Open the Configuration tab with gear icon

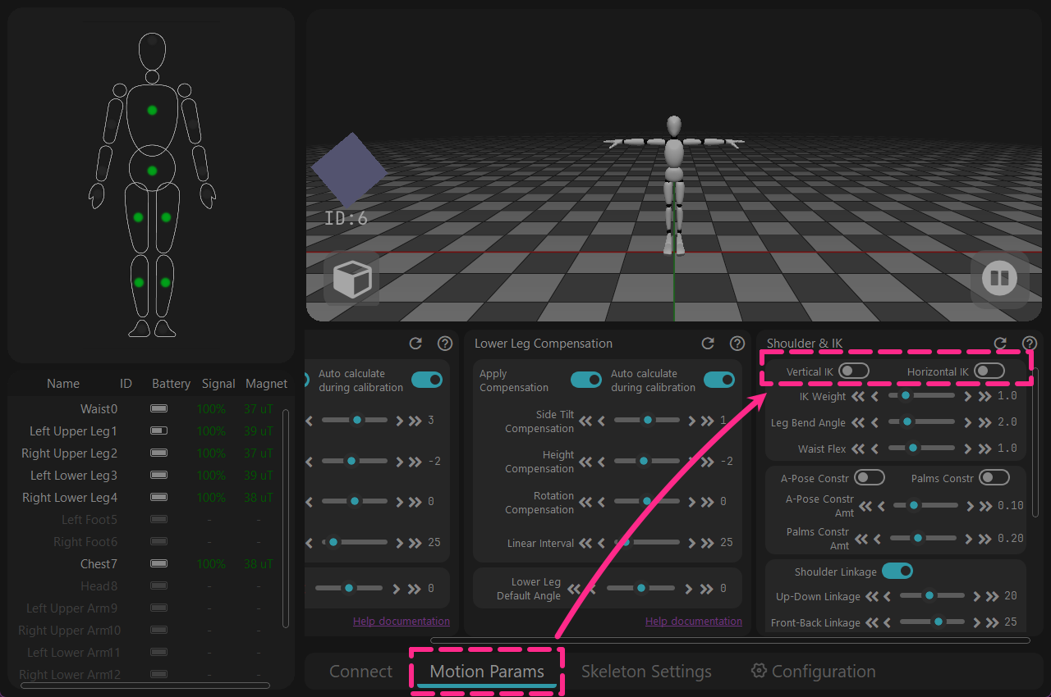pos(813,672)
